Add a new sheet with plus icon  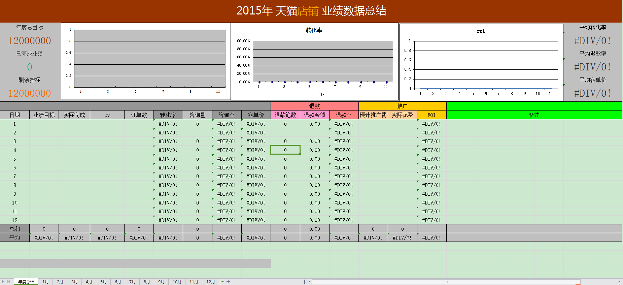228,282
